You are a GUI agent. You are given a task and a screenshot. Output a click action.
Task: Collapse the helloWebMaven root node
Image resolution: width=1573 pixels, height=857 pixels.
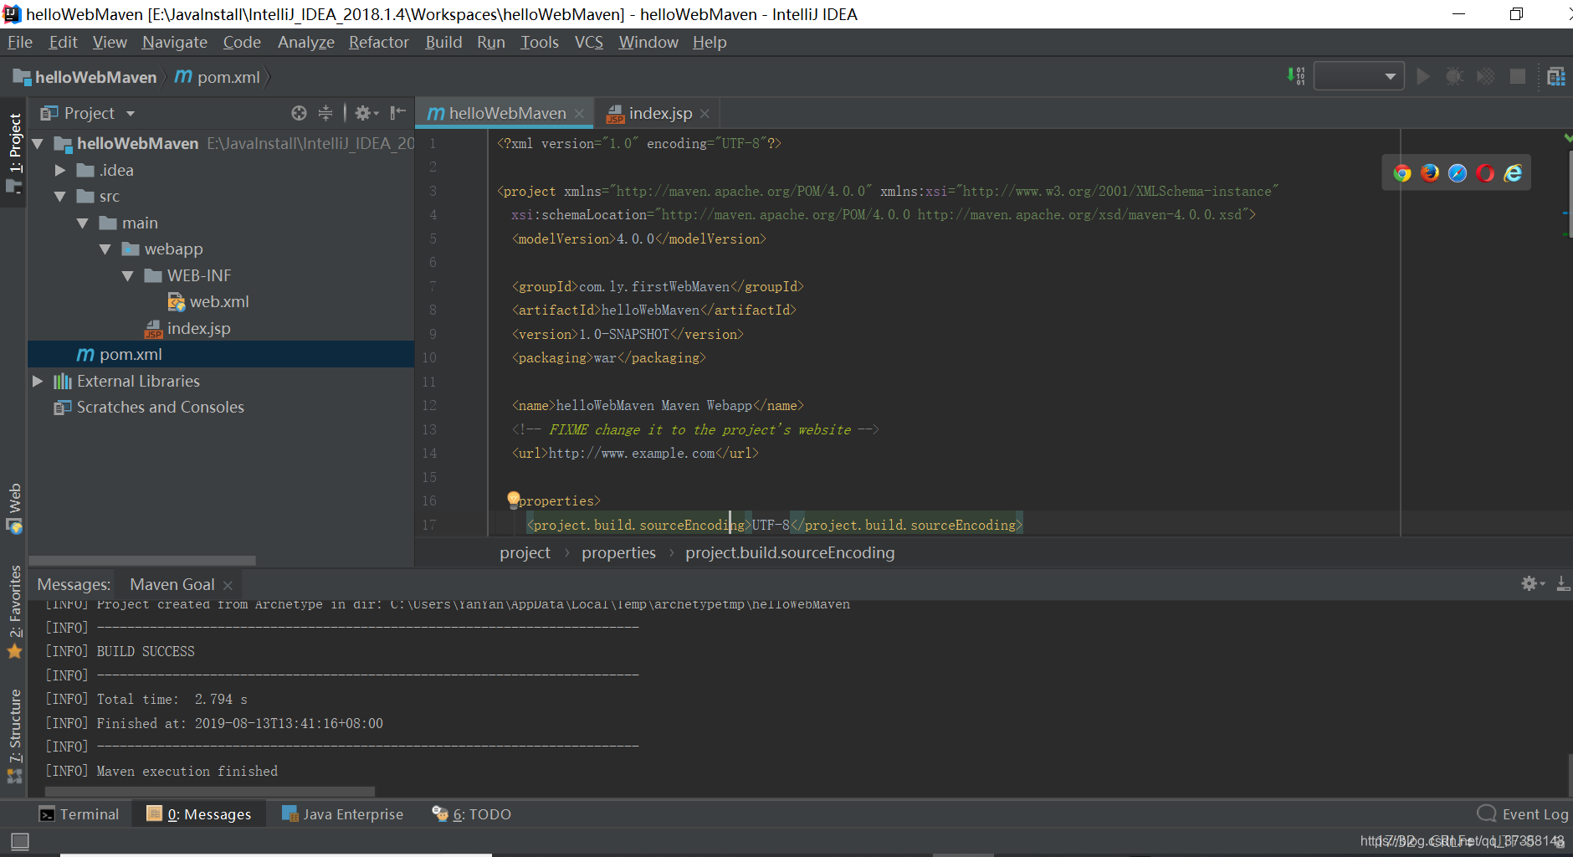pos(38,144)
